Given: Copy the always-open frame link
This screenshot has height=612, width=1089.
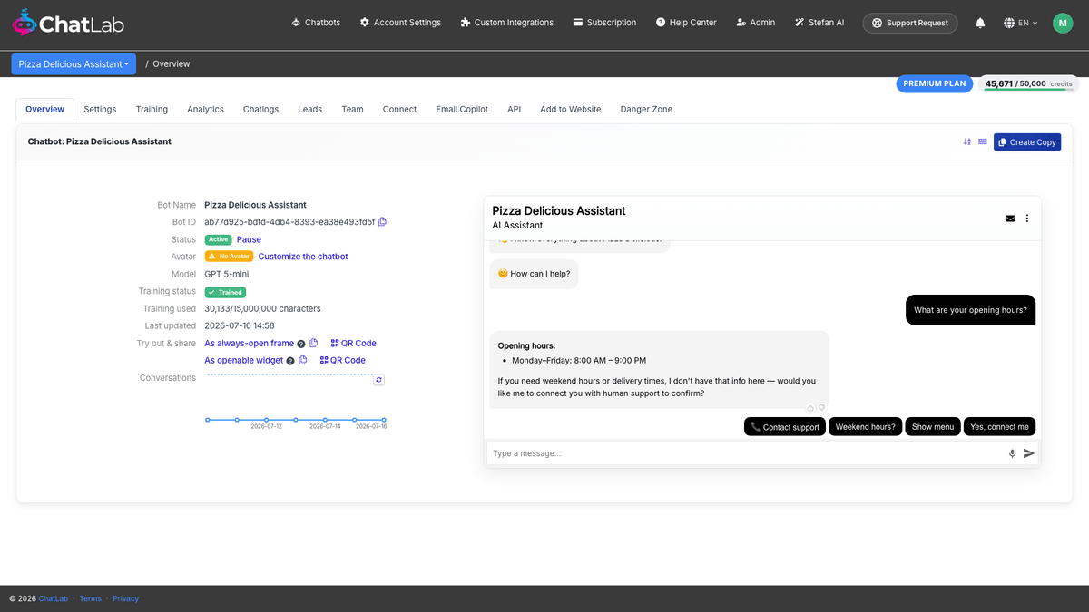Looking at the screenshot, I should 314,344.
